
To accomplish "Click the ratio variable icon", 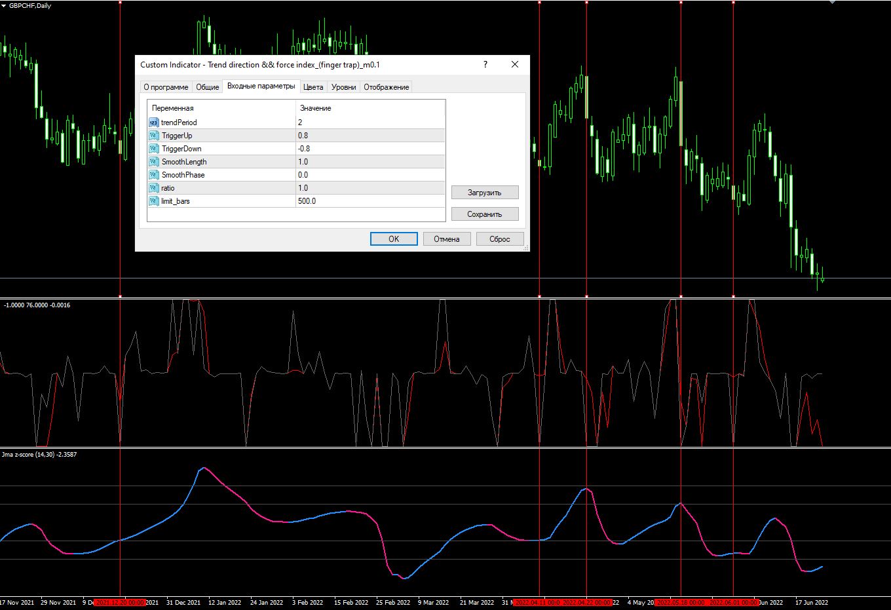I will [154, 188].
